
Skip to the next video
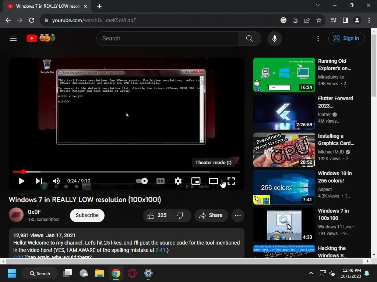(39, 181)
